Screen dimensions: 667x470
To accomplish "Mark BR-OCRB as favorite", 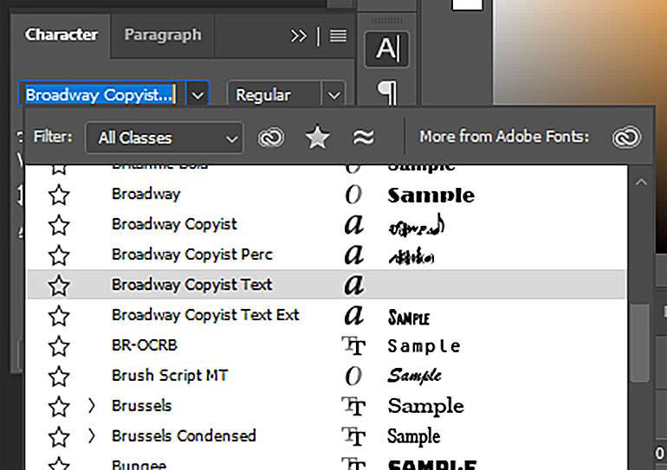I will (59, 346).
